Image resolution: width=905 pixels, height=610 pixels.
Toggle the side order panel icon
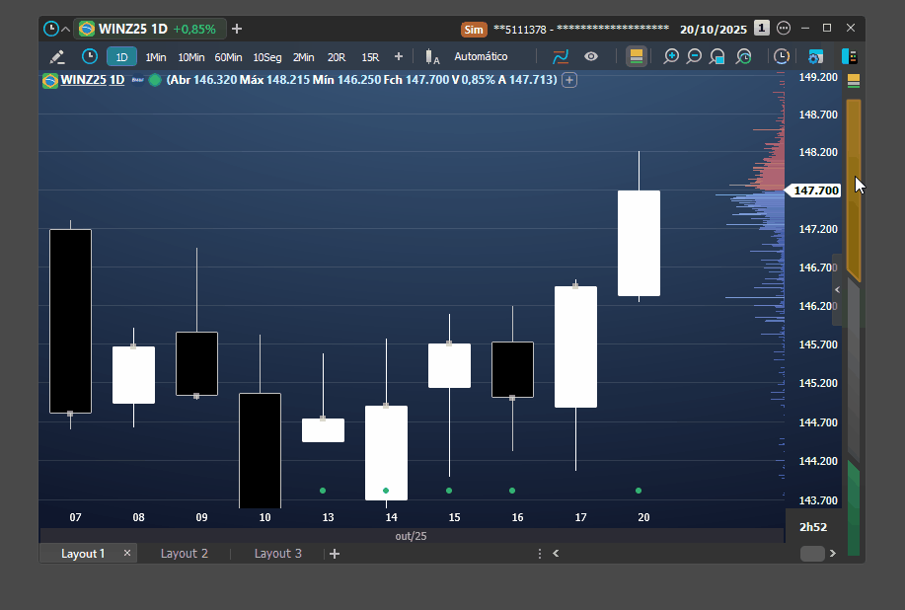pyautogui.click(x=850, y=56)
